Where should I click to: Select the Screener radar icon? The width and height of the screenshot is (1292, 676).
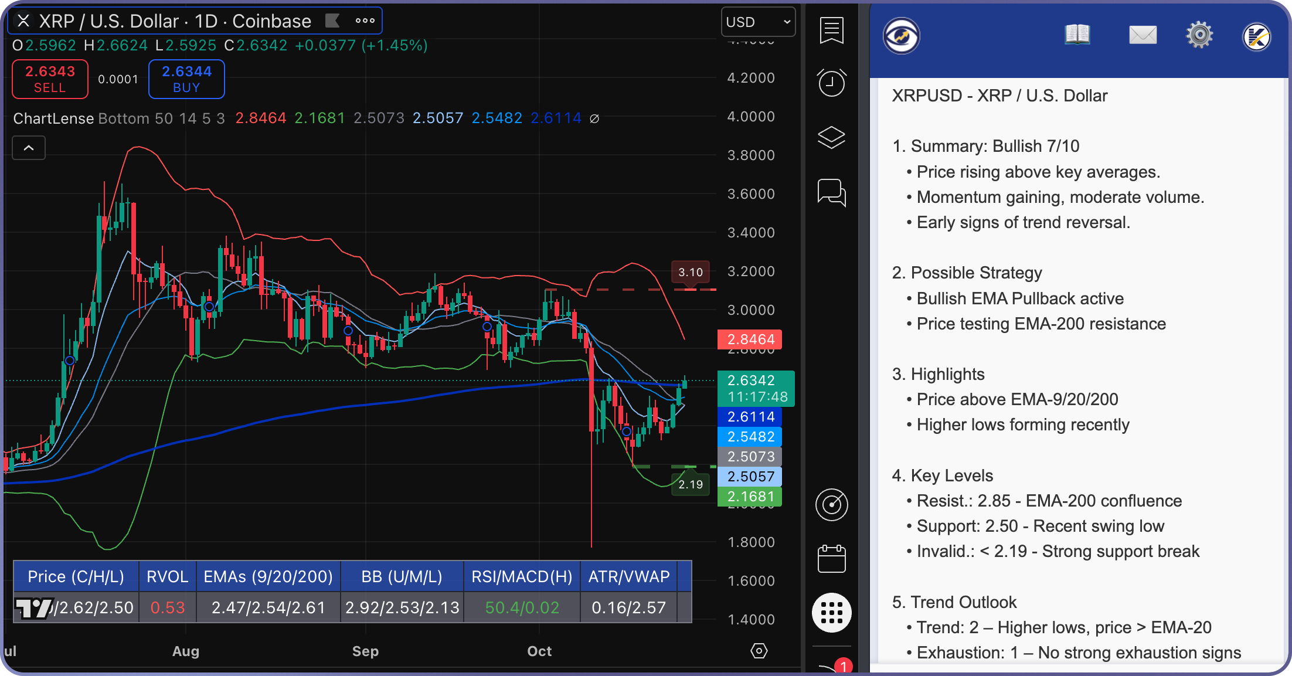pyautogui.click(x=831, y=505)
